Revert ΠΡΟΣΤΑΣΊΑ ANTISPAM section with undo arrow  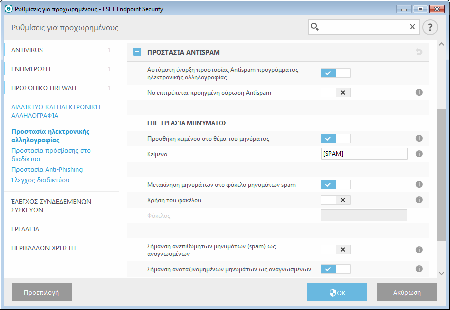pyautogui.click(x=419, y=52)
